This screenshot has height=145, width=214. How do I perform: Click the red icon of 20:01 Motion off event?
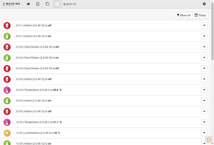pos(7,26)
